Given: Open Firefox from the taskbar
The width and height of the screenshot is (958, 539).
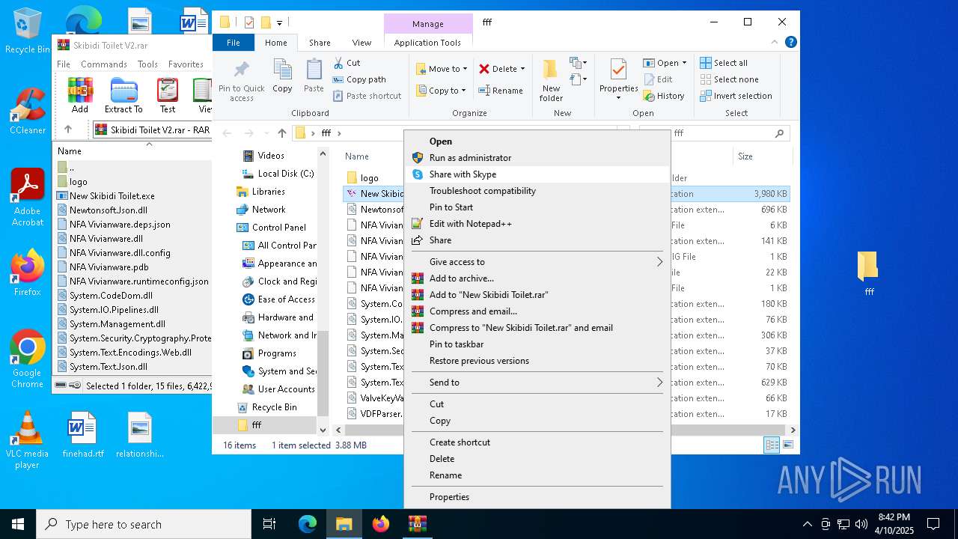Looking at the screenshot, I should point(381,524).
